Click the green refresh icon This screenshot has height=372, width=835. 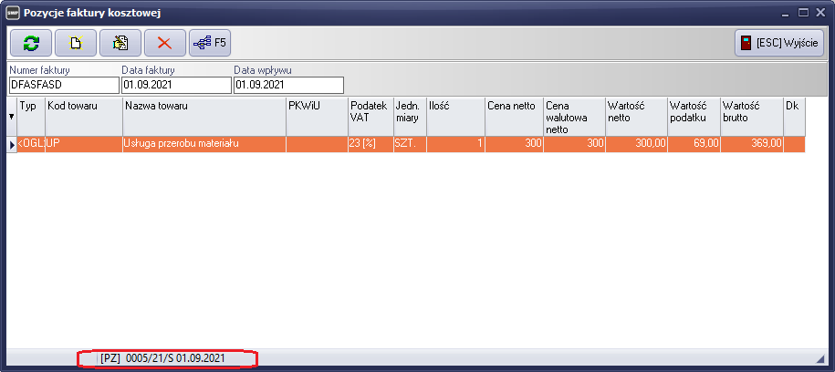31,43
